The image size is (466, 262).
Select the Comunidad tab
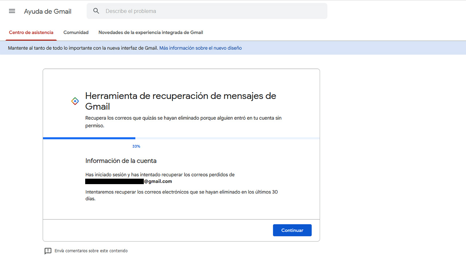(76, 32)
